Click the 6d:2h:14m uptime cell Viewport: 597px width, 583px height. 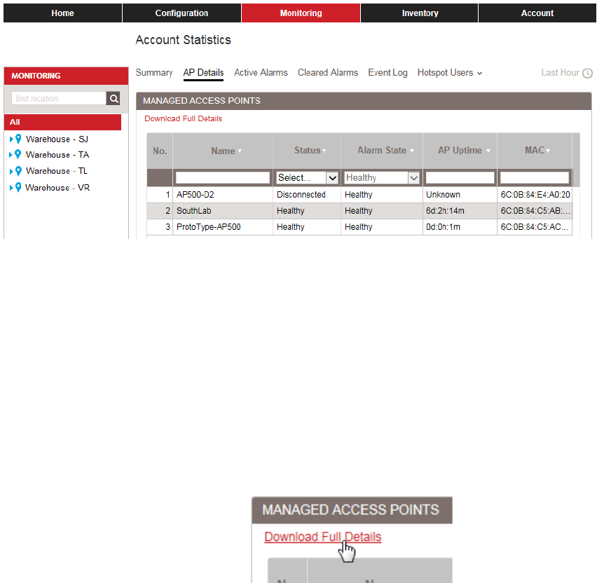445,211
